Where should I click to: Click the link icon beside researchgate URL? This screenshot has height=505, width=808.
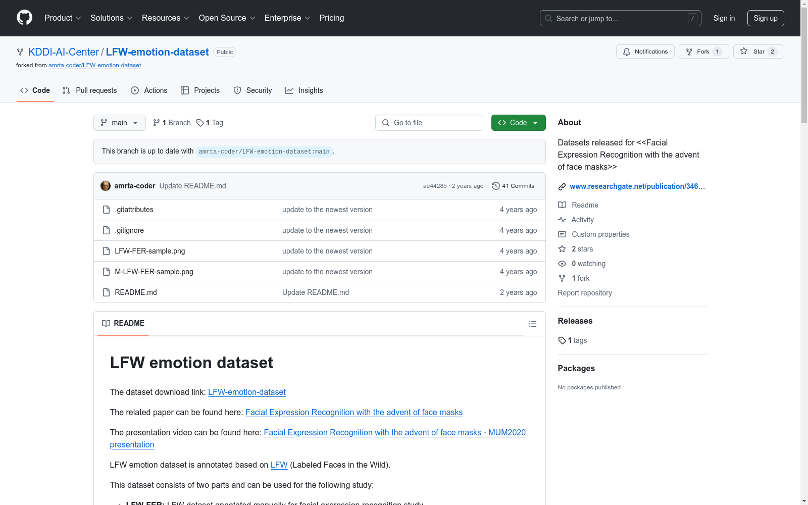click(x=562, y=187)
